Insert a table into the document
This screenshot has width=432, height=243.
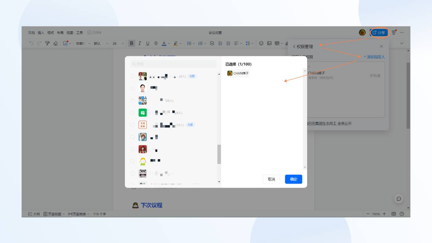276,43
